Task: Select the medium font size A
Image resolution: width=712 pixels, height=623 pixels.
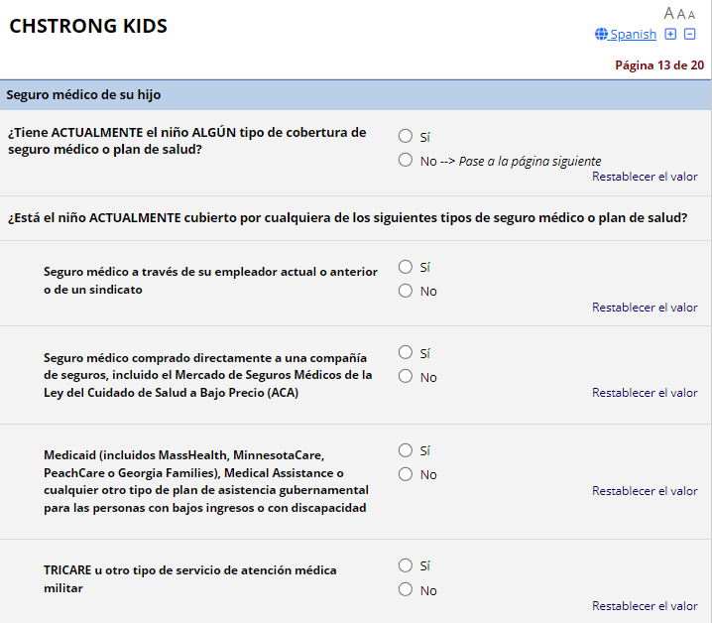Action: click(x=681, y=15)
